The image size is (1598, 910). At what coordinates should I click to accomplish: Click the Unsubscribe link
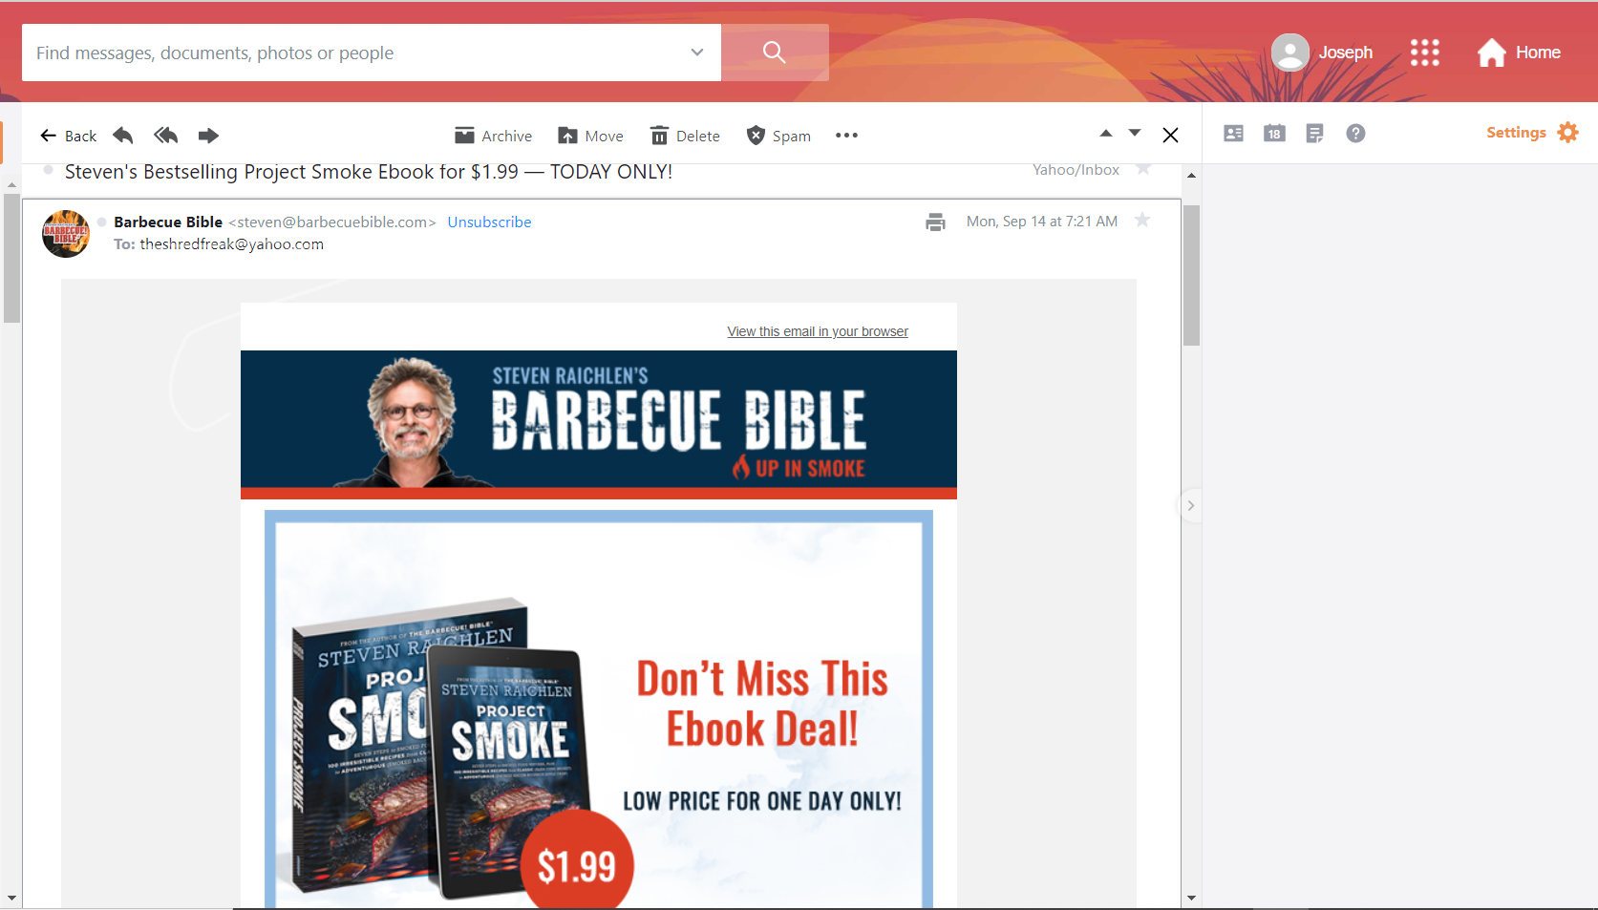(x=489, y=222)
